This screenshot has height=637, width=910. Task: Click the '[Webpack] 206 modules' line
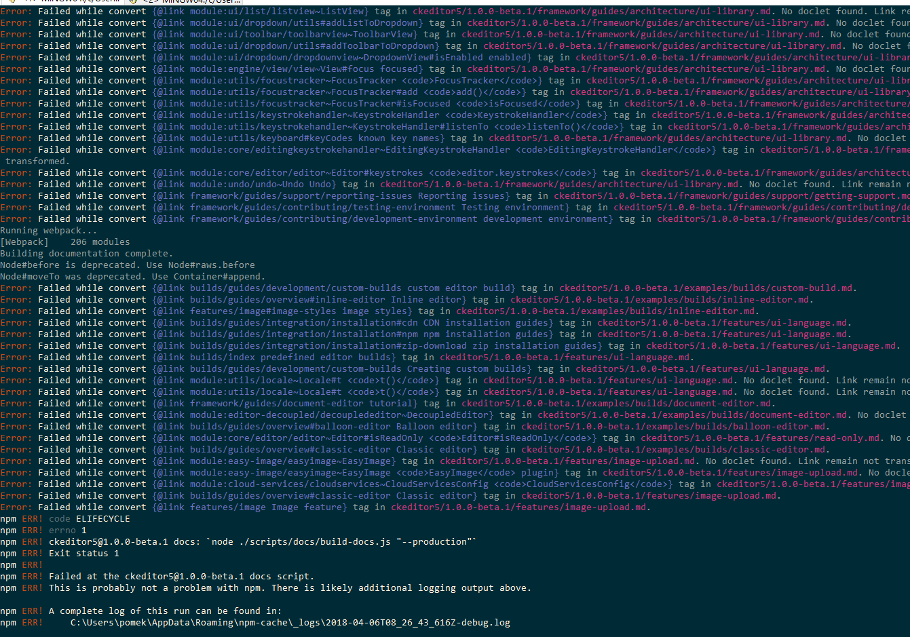click(65, 242)
